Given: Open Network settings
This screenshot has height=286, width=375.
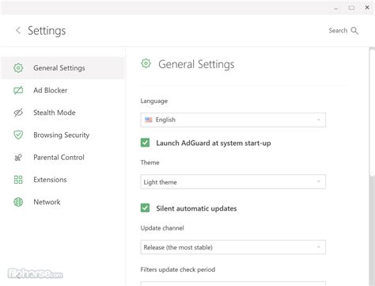Looking at the screenshot, I should tap(62, 202).
